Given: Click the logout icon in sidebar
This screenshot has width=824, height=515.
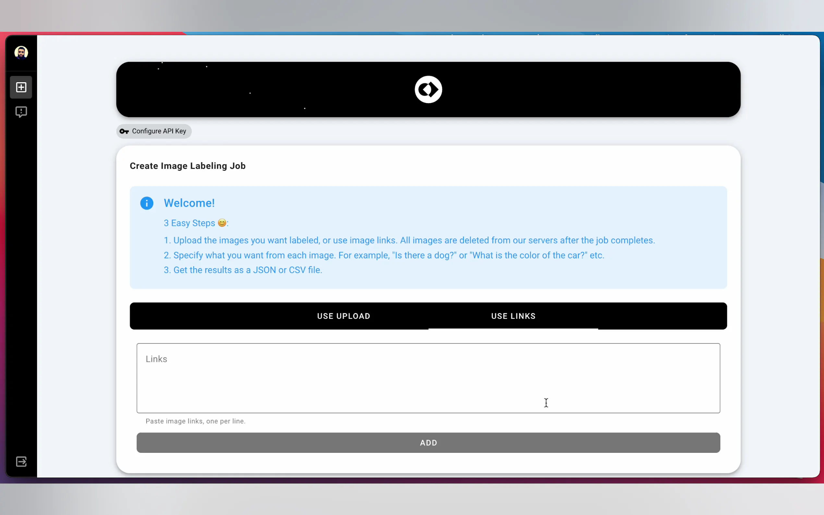Looking at the screenshot, I should (x=21, y=461).
